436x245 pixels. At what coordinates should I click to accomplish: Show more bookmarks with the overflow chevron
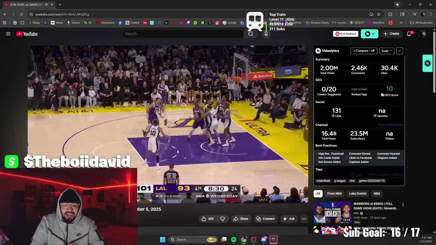tap(401, 23)
